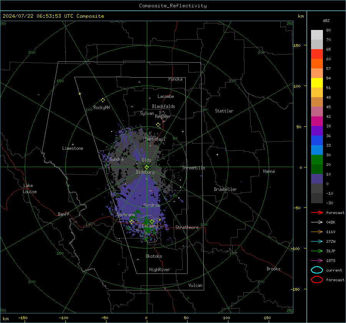Pick the cyan 27ZW arrow icon
This screenshot has width=346, height=323.
[x=317, y=242]
